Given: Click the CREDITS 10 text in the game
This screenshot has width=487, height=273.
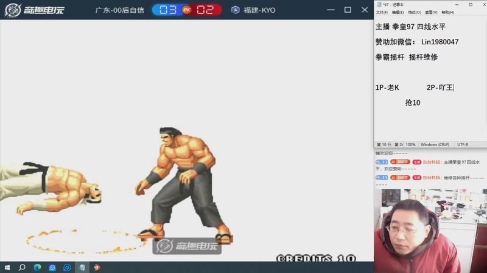Looking at the screenshot, I should coord(316,258).
